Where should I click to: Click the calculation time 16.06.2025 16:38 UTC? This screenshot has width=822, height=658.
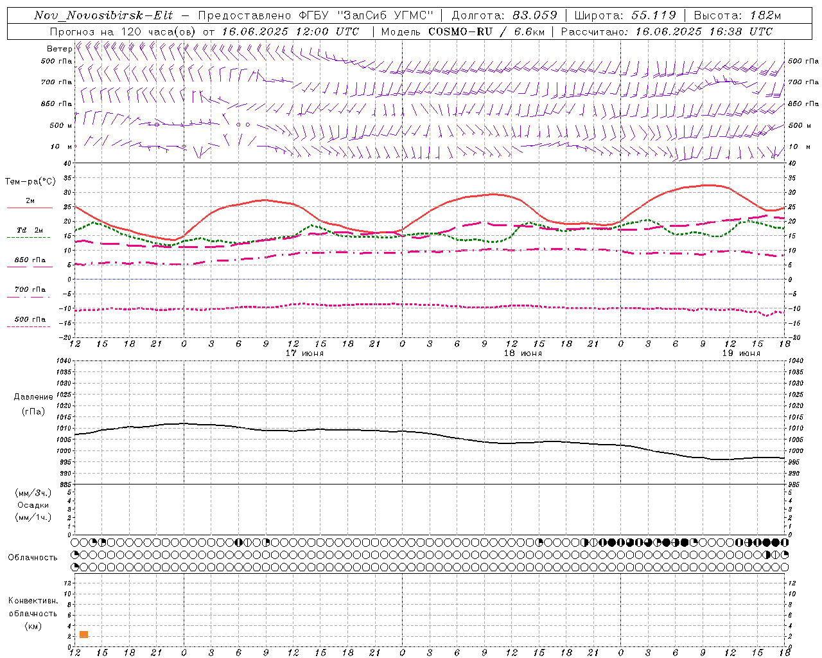point(704,31)
